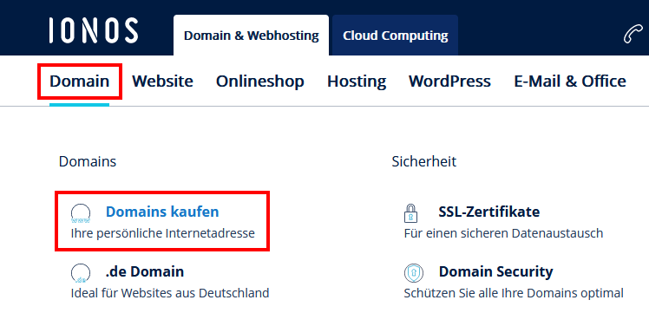Click the text "Ihre persönliche Internetadresse"
The width and height of the screenshot is (649, 313).
point(162,233)
